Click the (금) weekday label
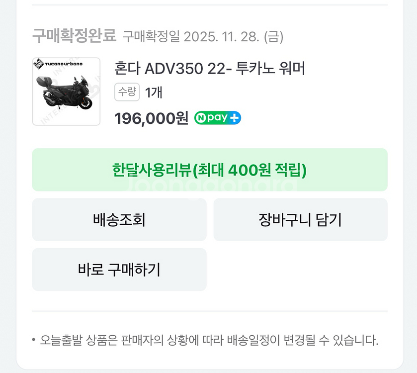 (x=273, y=36)
